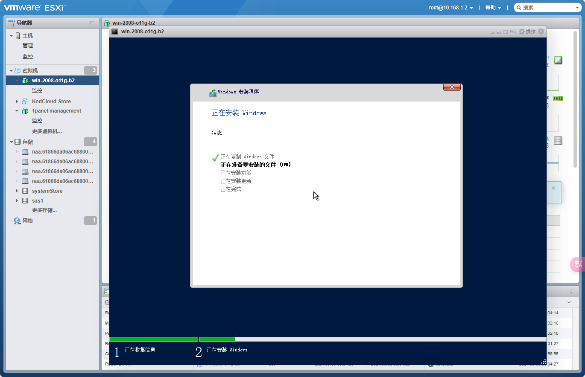Expand the KodCloud Store tree node

pos(17,101)
